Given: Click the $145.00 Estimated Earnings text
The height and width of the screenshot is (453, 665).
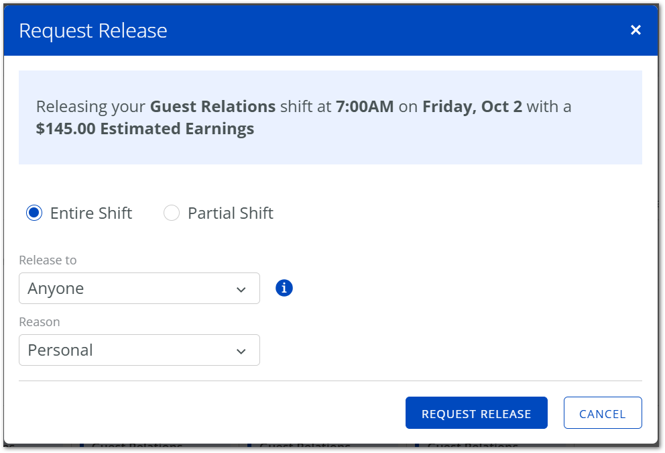Looking at the screenshot, I should pyautogui.click(x=145, y=129).
